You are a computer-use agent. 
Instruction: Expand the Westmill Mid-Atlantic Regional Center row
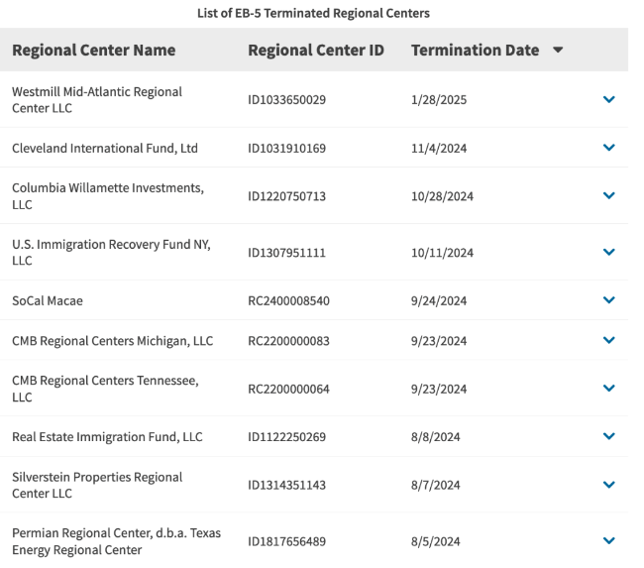tap(608, 99)
